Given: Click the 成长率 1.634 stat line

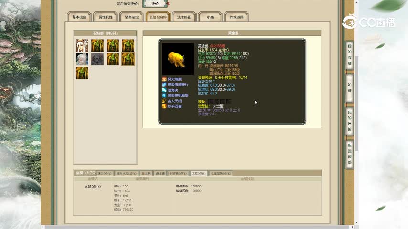Looking at the screenshot, I should [214, 50].
